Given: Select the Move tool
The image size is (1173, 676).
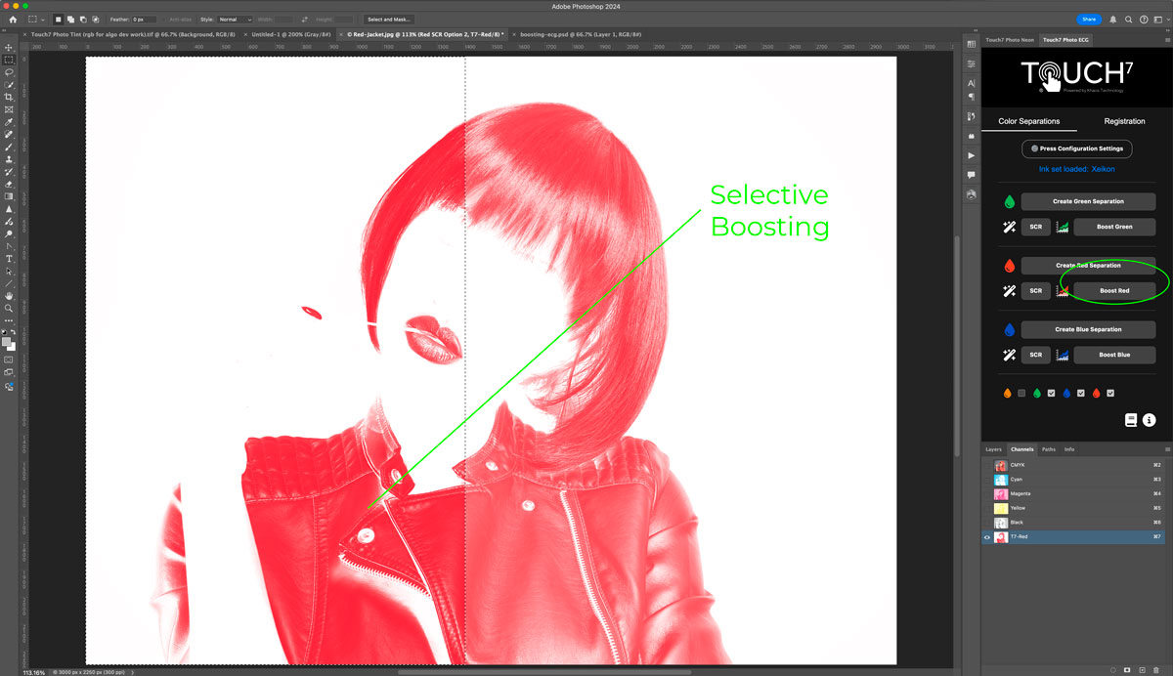Looking at the screenshot, I should (9, 47).
